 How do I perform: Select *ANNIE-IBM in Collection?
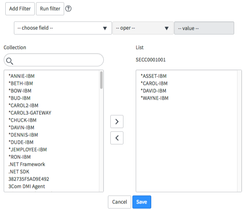click(x=22, y=76)
